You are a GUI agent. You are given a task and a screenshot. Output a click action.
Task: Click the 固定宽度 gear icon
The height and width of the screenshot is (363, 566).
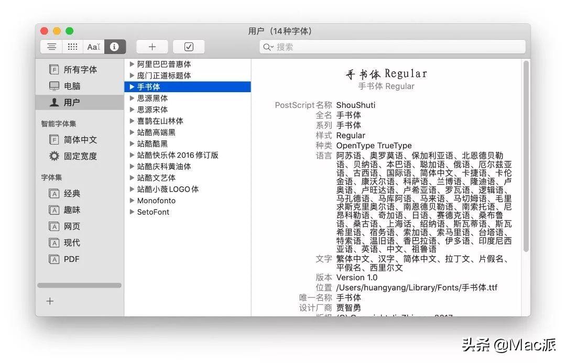point(54,156)
